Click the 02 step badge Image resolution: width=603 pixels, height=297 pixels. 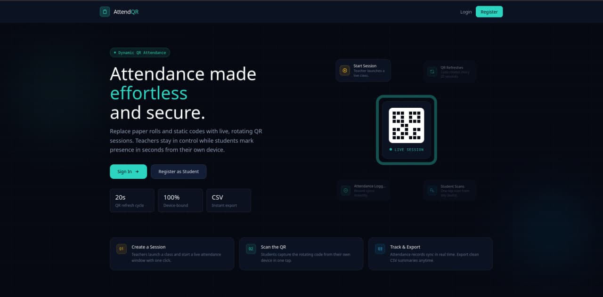[x=251, y=249]
